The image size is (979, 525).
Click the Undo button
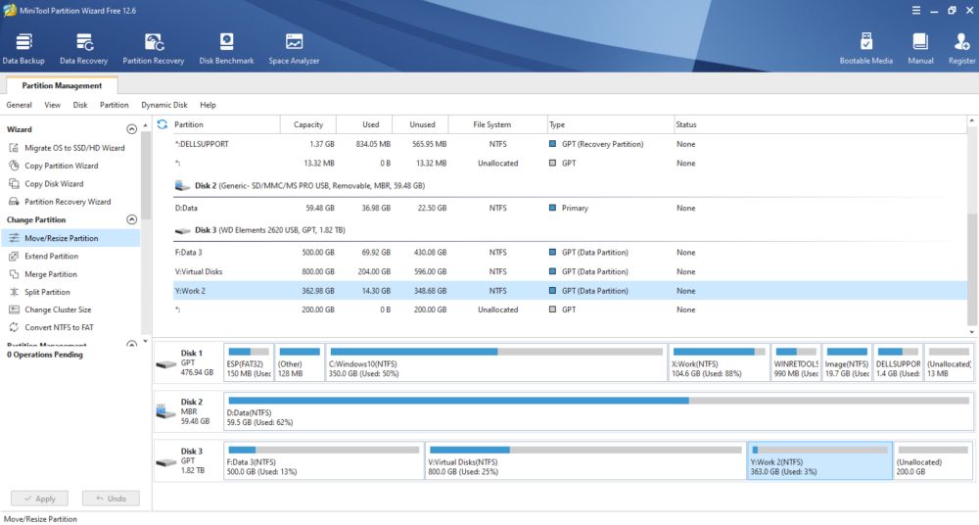(111, 499)
